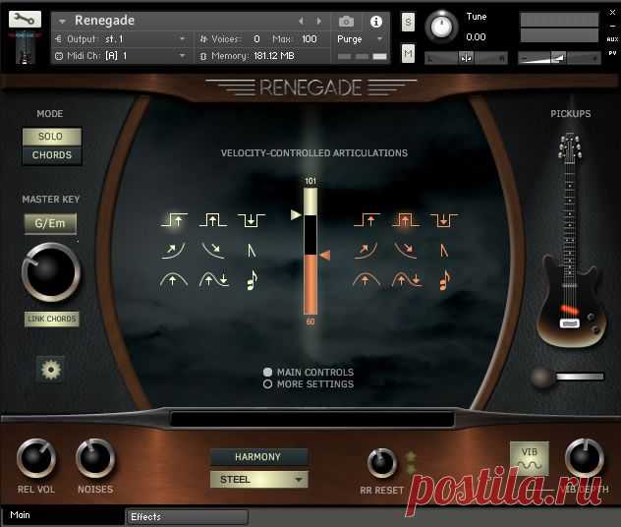This screenshot has width=621, height=527.
Task: Toggle the VIB vibrato button
Action: (x=530, y=457)
